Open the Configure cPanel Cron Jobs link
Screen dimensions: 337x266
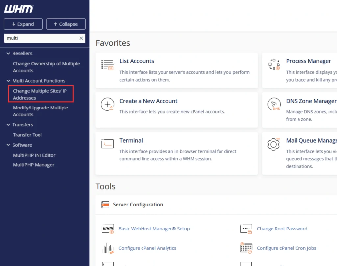287,248
